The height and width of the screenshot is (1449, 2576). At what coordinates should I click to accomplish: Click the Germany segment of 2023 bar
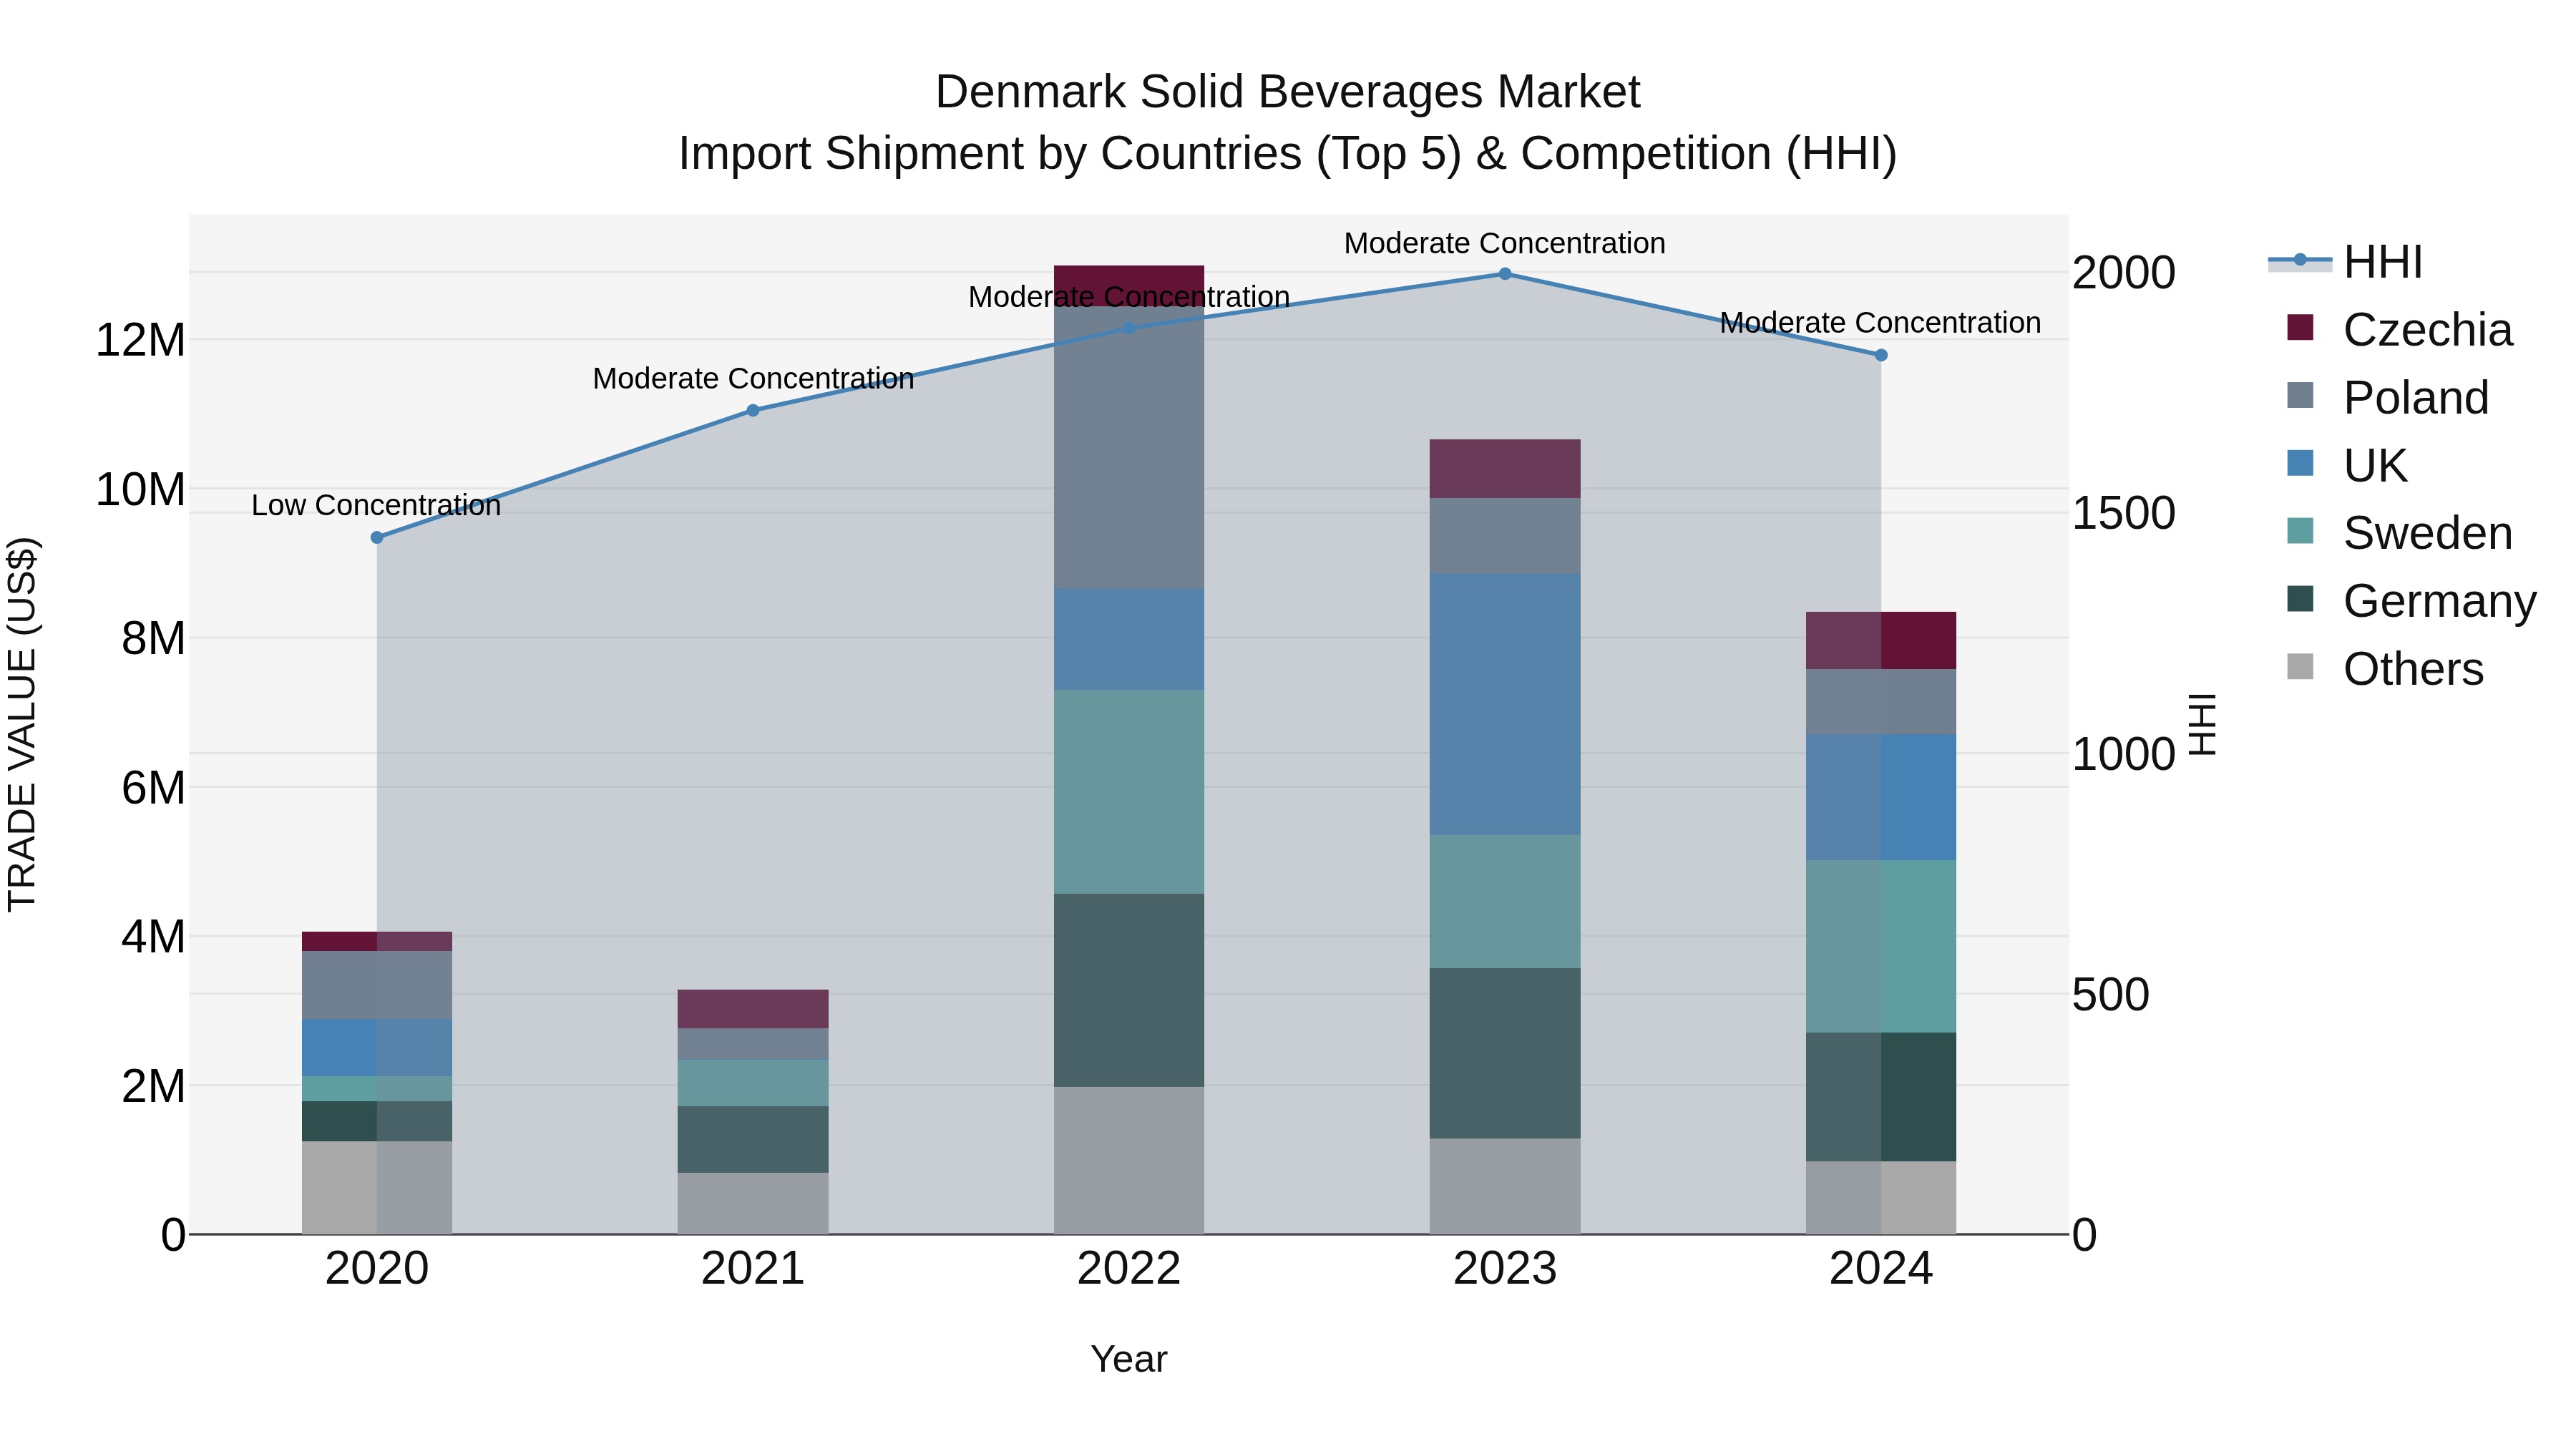(1505, 1053)
